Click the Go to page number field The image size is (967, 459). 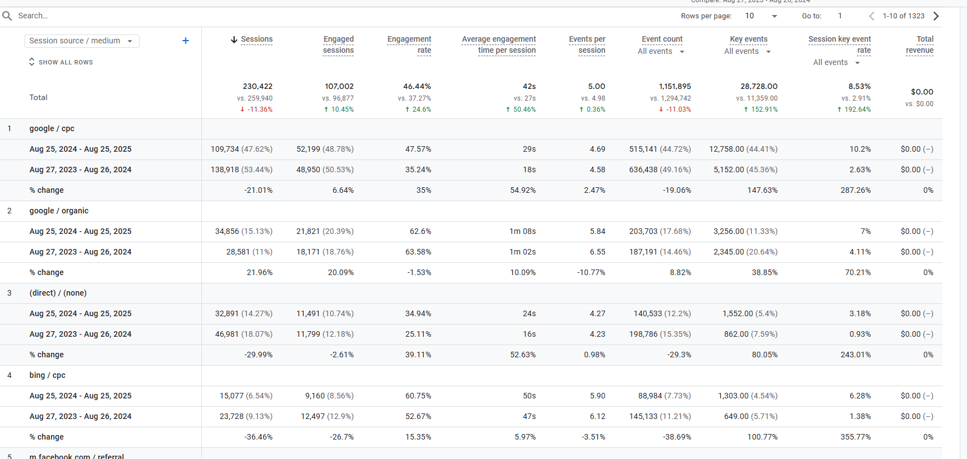(840, 16)
